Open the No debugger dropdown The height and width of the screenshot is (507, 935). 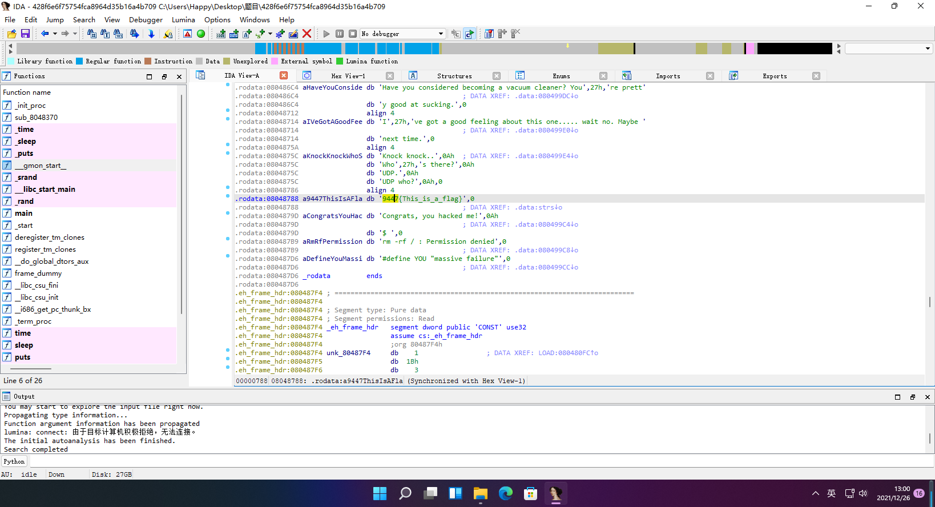click(x=402, y=34)
